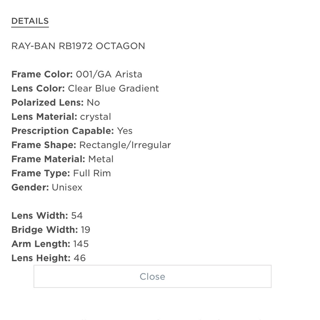This screenshot has width=320, height=320.
Task: Click the 001/GA Arista color value
Action: [109, 74]
